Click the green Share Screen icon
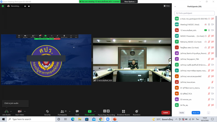 90,111
